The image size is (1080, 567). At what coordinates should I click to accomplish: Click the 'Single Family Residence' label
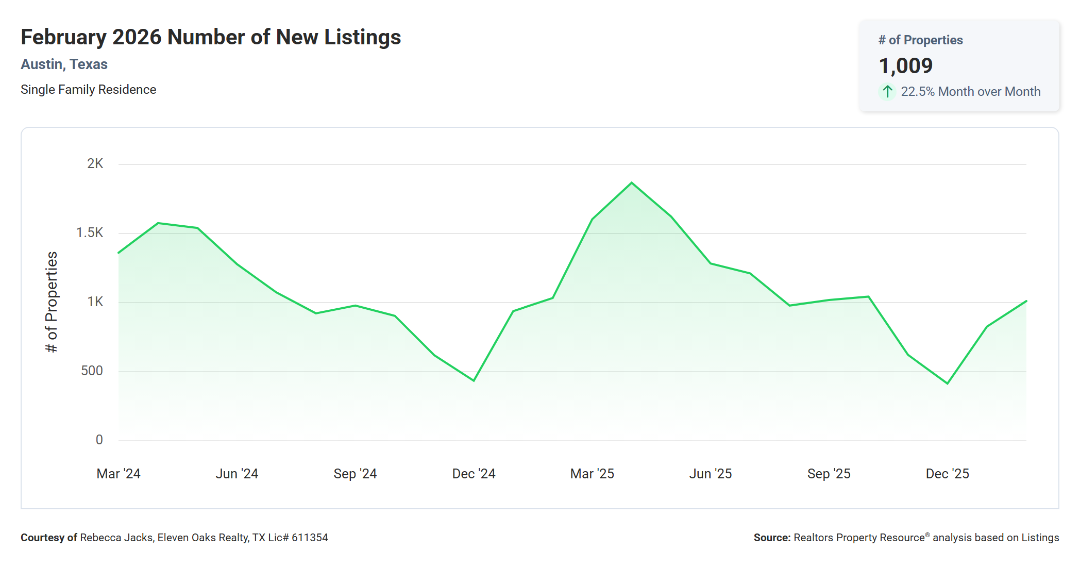pyautogui.click(x=88, y=90)
